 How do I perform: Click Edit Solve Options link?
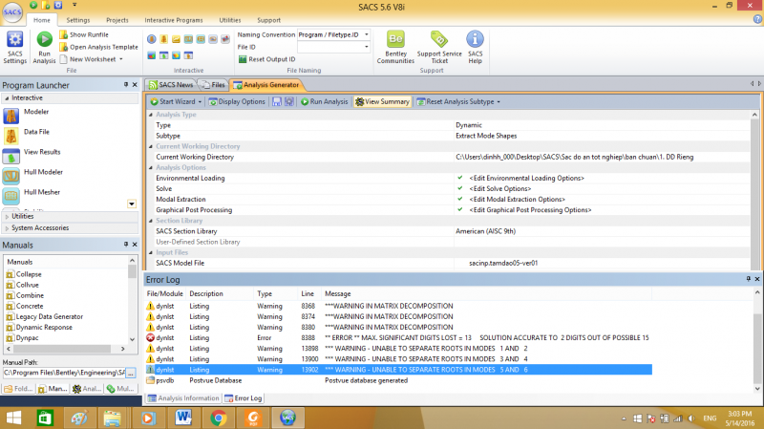click(499, 188)
